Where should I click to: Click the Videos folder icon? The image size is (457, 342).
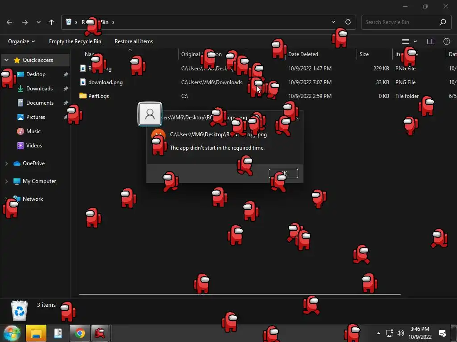(21, 146)
